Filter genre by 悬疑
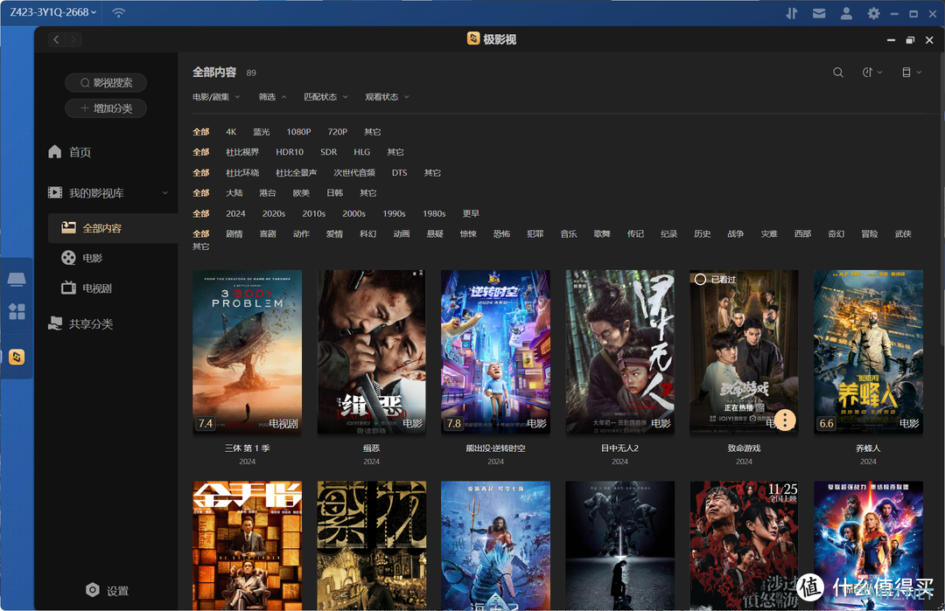The image size is (945, 611). coord(435,234)
